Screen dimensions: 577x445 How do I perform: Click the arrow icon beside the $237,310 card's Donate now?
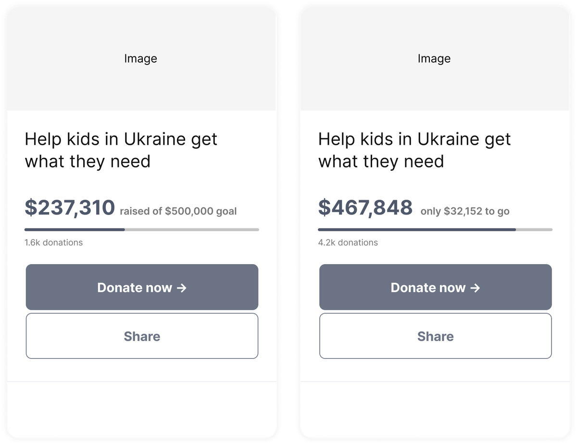pyautogui.click(x=182, y=288)
